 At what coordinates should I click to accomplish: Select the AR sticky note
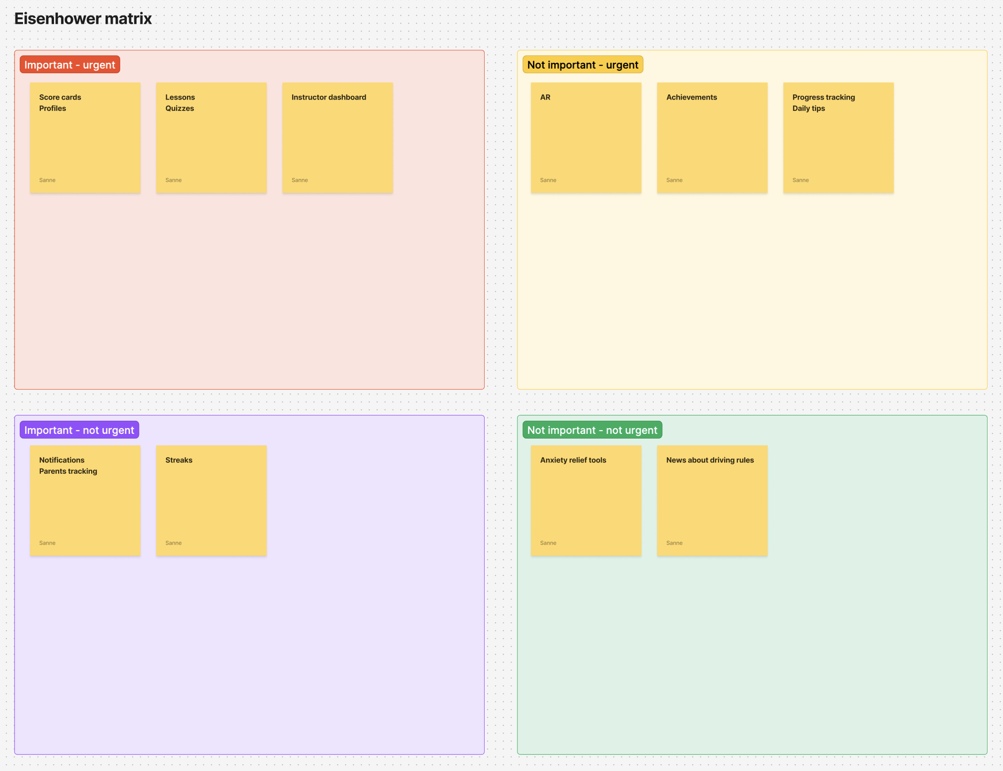(x=586, y=138)
